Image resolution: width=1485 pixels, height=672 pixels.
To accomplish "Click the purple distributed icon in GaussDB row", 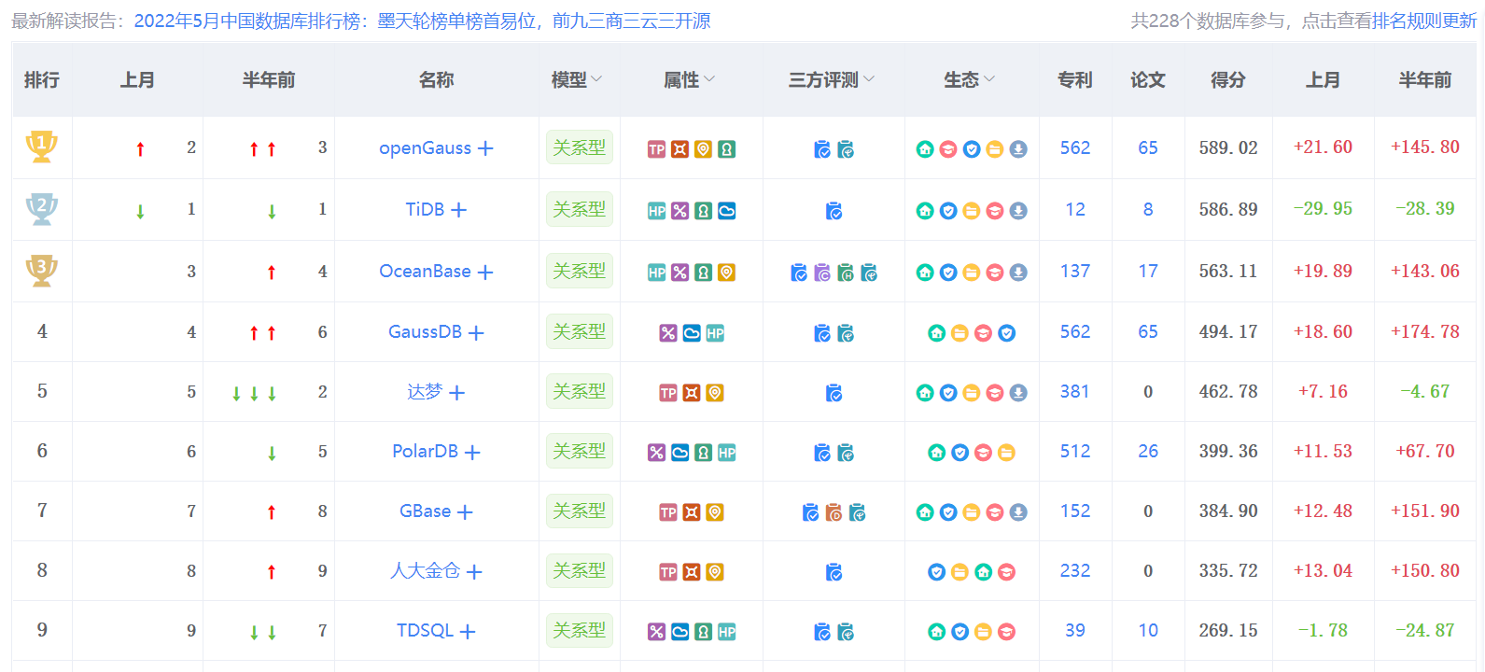I will [x=668, y=333].
